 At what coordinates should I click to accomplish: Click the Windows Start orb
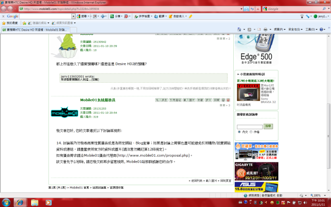click(x=6, y=202)
